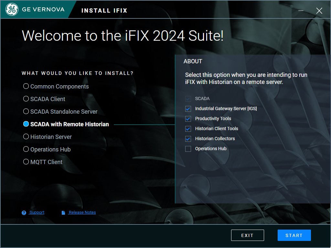Select the Common Components option

tap(26, 86)
